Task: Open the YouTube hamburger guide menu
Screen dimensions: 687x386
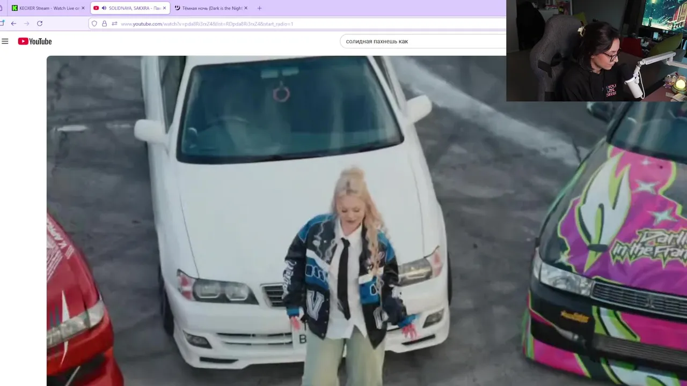Action: 5,41
